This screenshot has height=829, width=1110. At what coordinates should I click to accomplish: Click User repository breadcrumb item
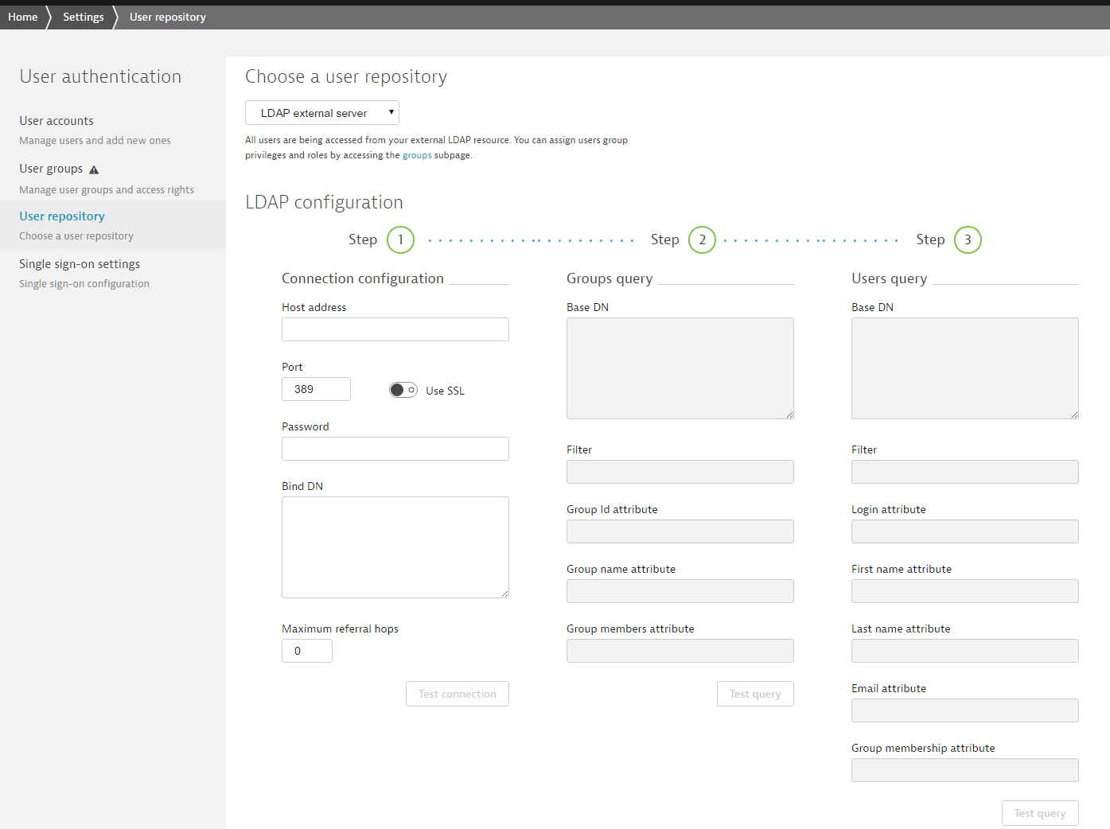[168, 17]
